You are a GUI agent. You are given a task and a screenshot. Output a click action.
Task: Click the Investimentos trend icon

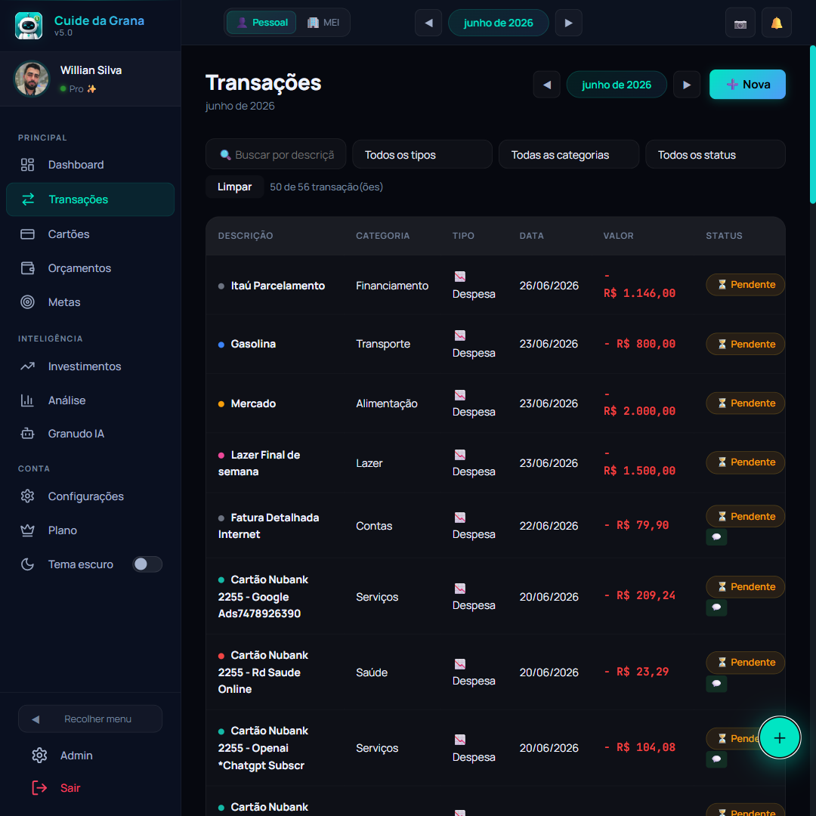(x=27, y=366)
